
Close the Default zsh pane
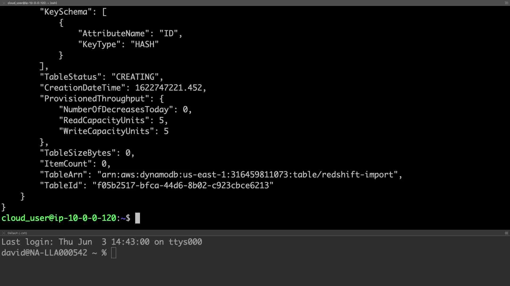4,233
